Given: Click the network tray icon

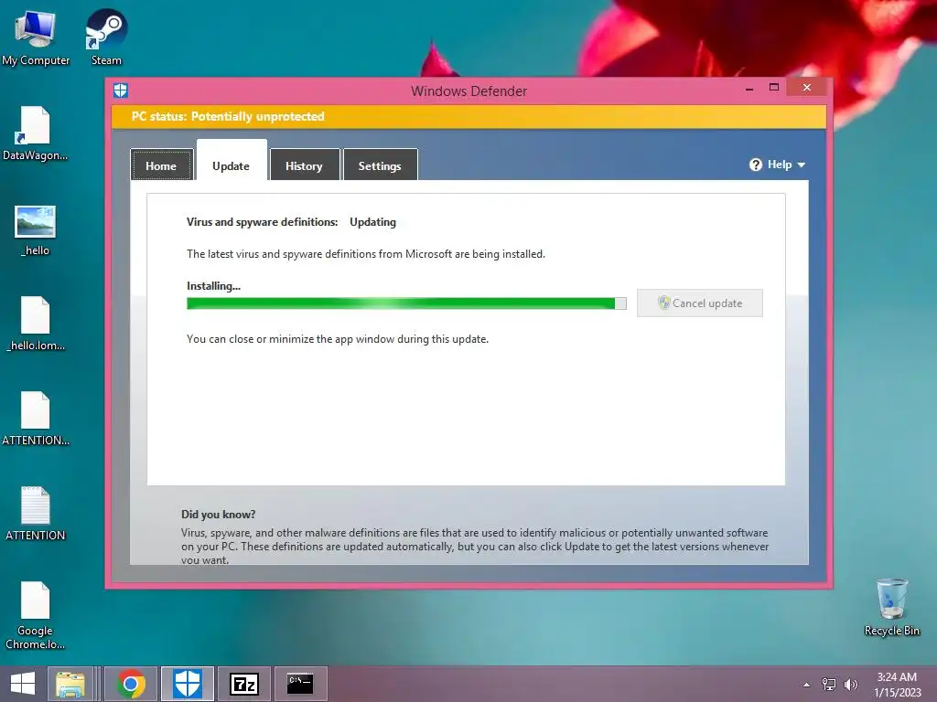Looking at the screenshot, I should point(829,685).
